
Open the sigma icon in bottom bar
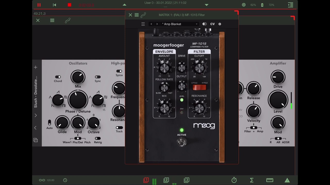coord(252,180)
